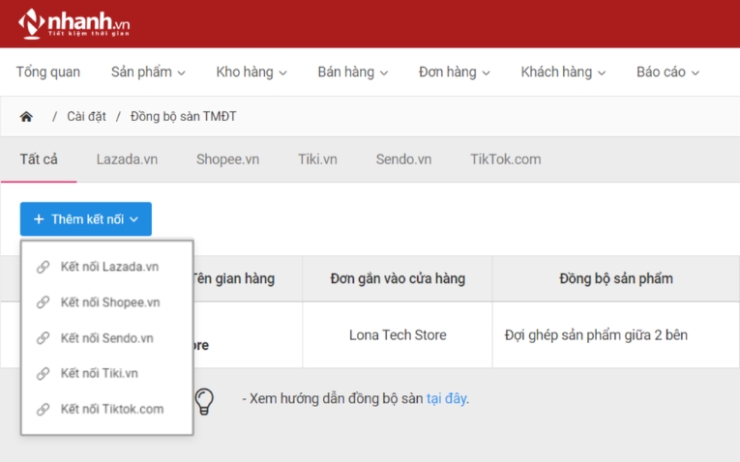Select the TikTok.com tab

[x=505, y=159]
